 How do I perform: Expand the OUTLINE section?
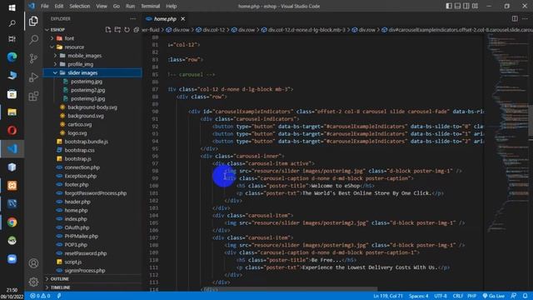coord(59,279)
